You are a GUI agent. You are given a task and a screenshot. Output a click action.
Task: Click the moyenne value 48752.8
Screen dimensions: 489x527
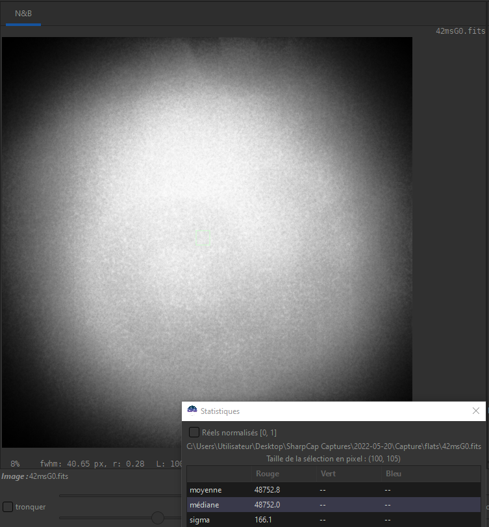coord(267,490)
